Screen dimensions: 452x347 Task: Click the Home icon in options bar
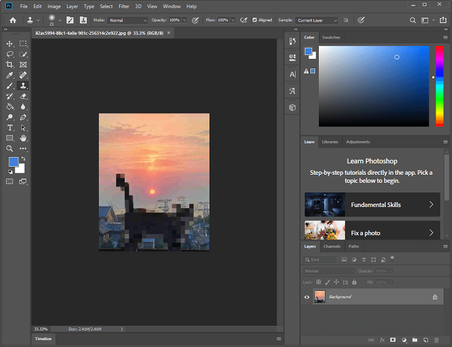tap(13, 20)
